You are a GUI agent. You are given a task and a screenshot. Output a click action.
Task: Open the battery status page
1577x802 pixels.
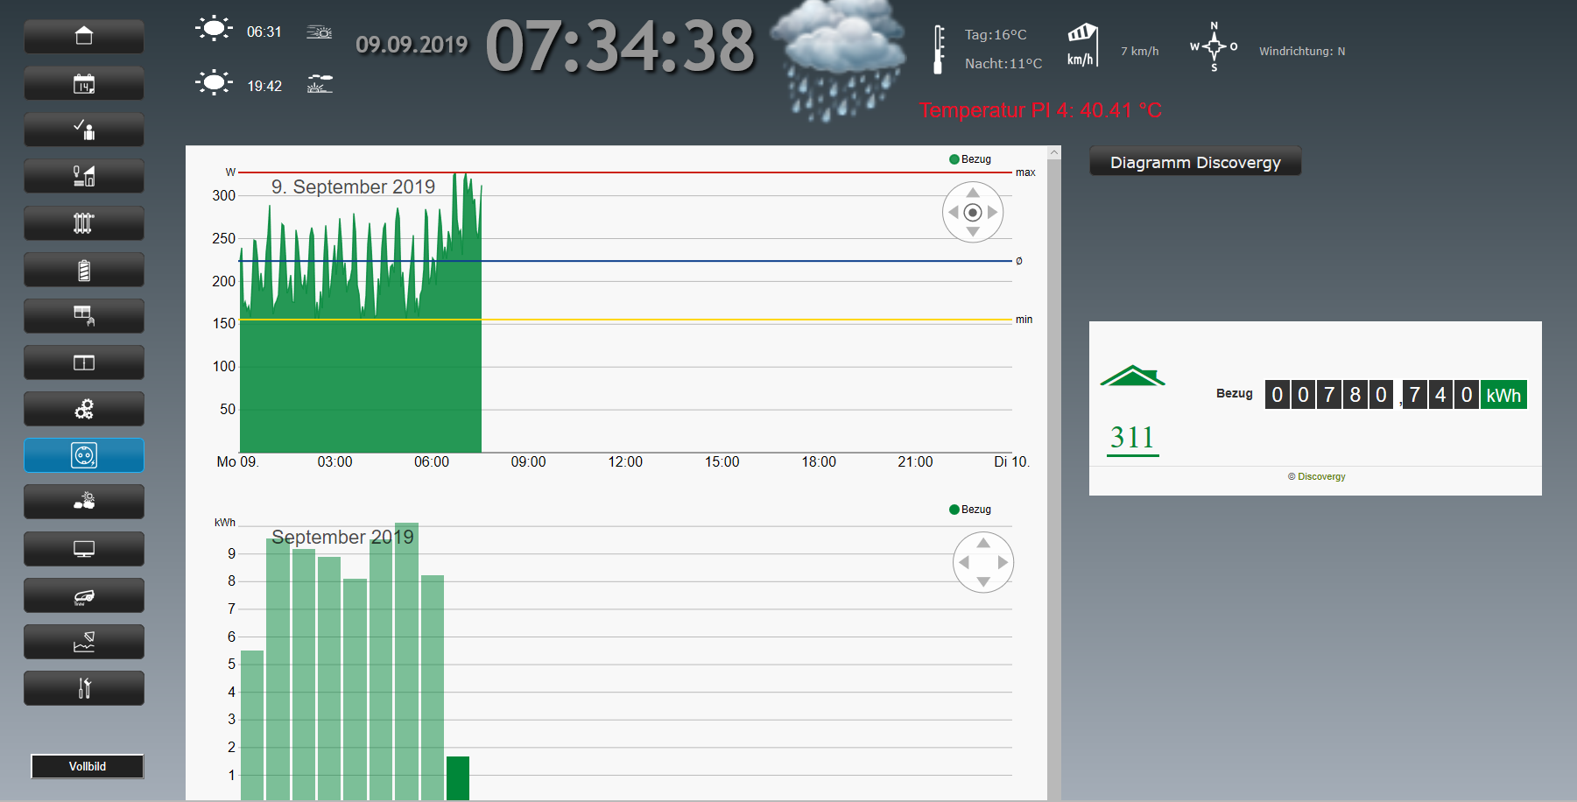click(84, 270)
